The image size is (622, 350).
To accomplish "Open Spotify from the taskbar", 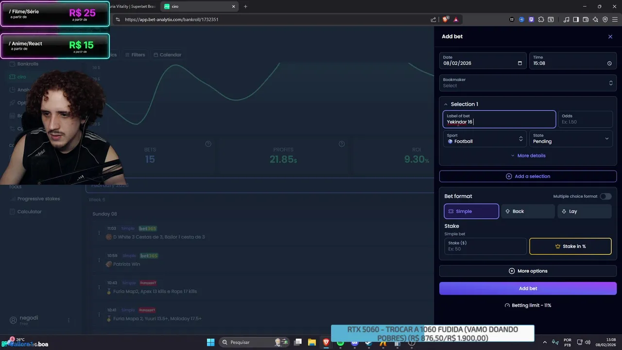I will 340,342.
